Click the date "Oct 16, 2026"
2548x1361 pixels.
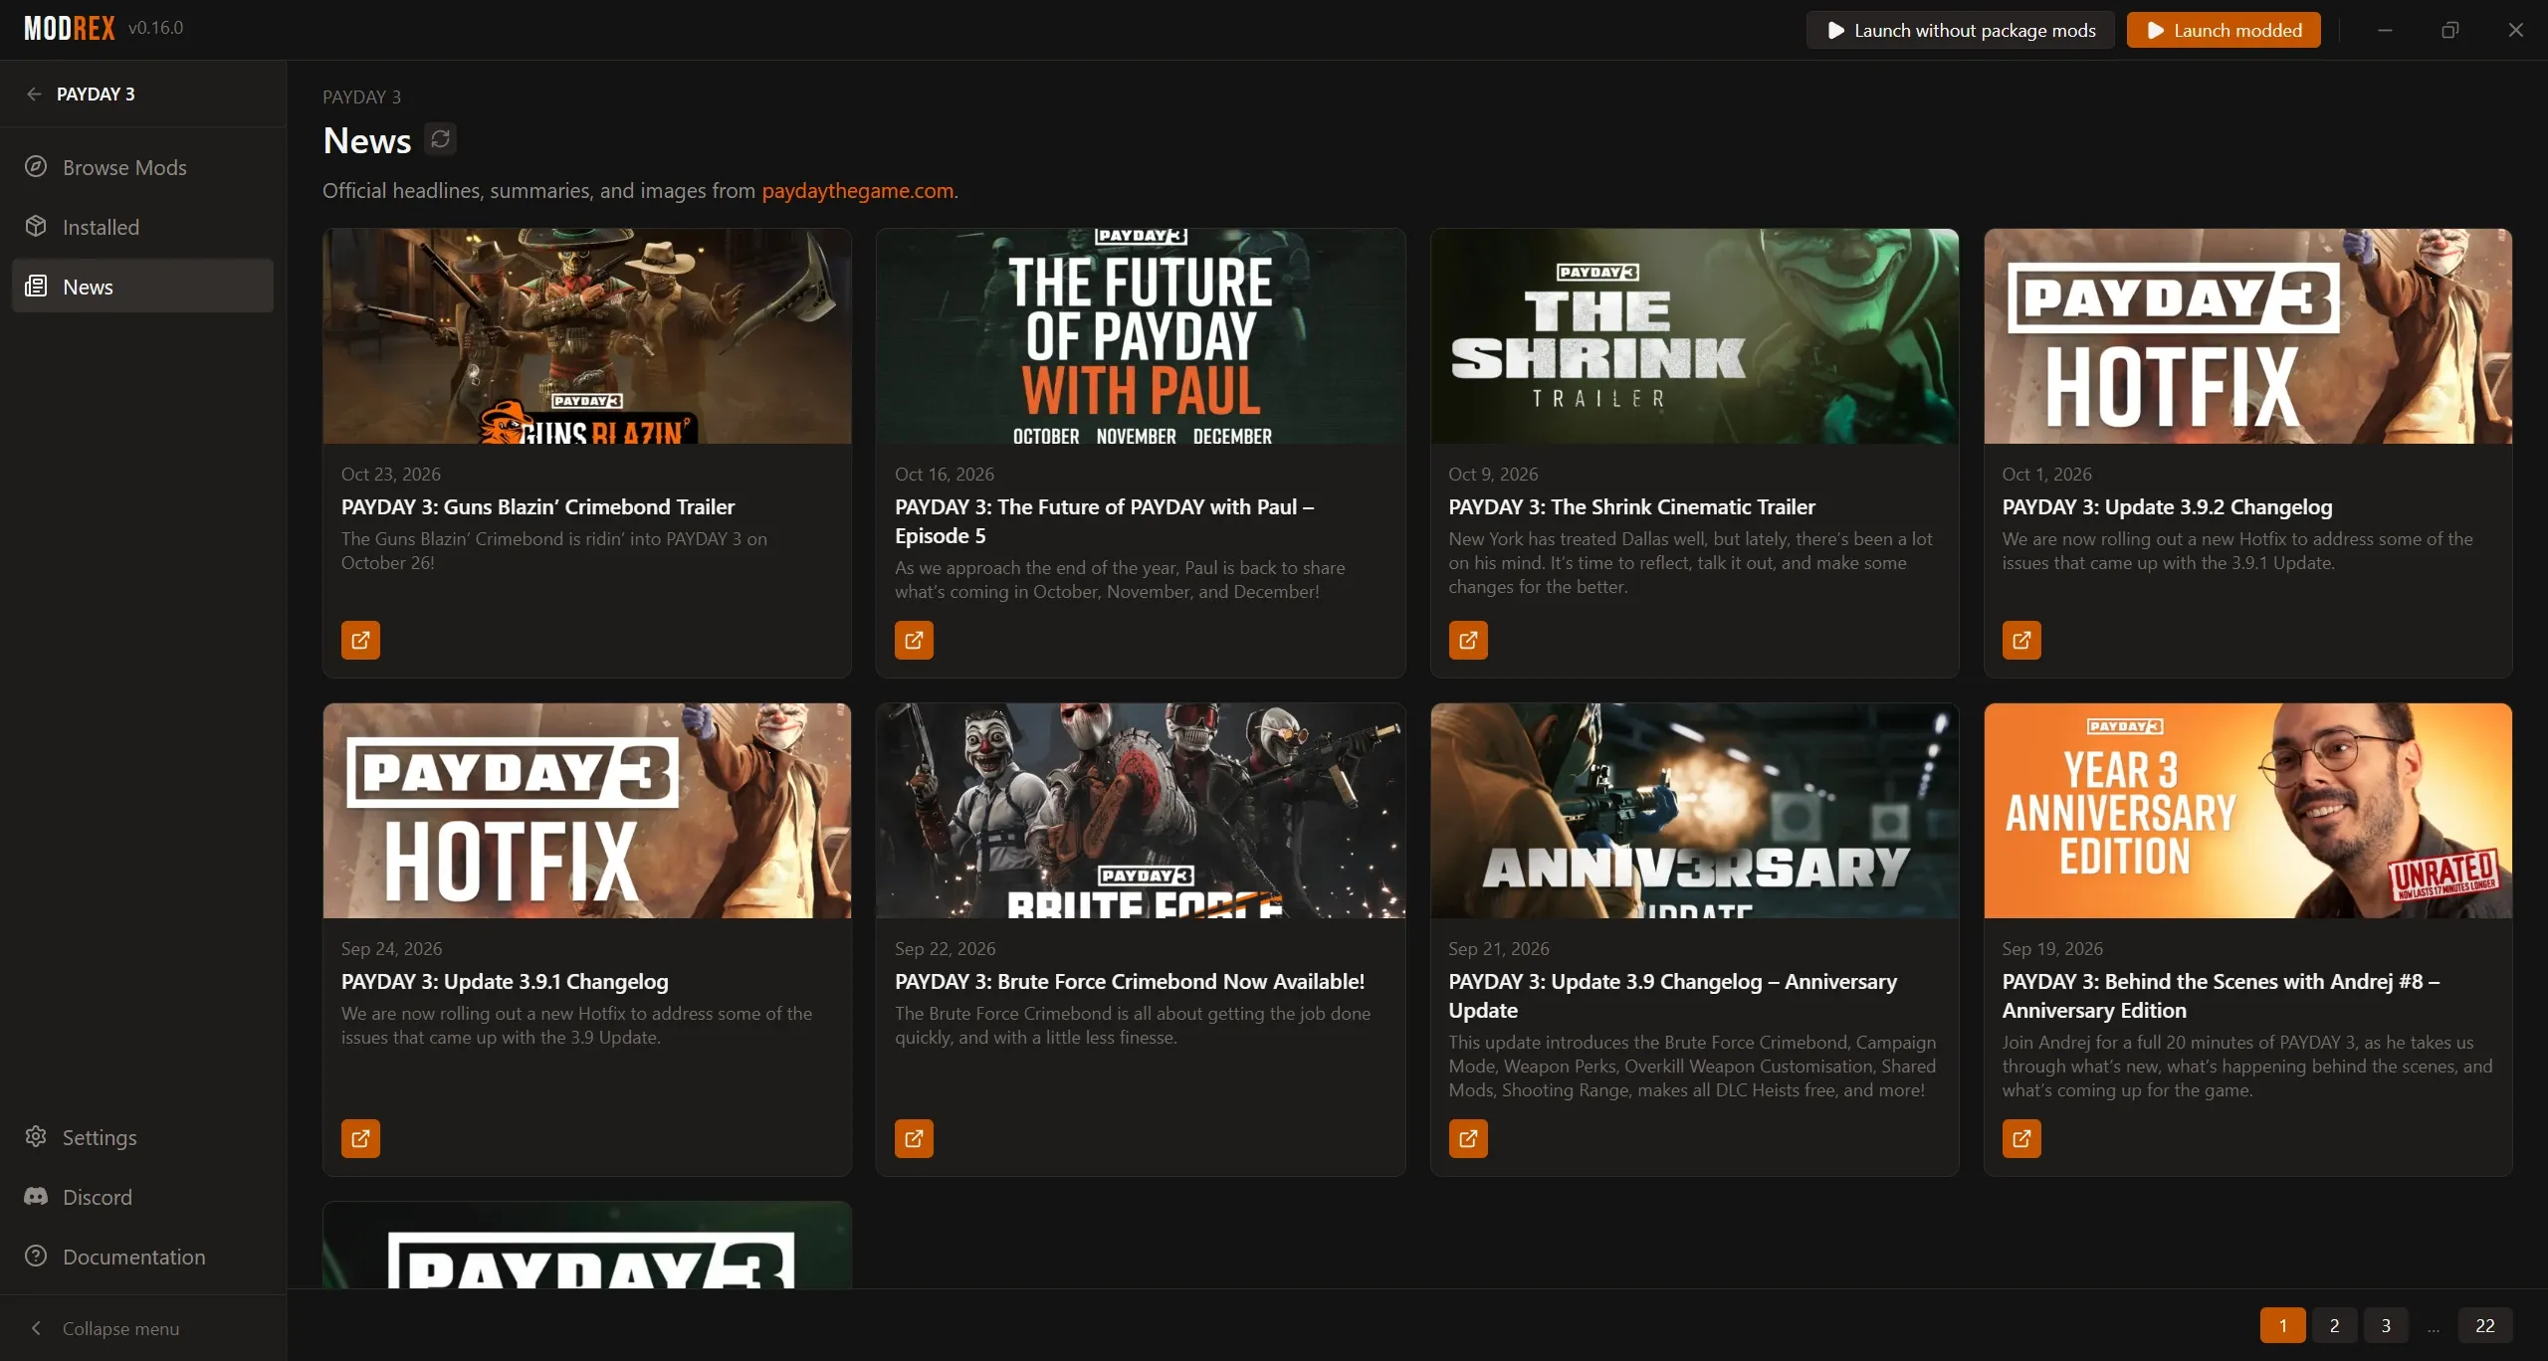click(945, 474)
